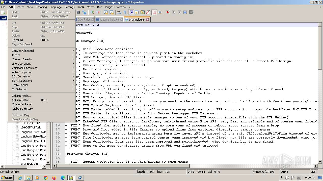The width and height of the screenshot is (323, 181).
Task: Click the Zoom Out toolbar icon
Action: point(98,12)
